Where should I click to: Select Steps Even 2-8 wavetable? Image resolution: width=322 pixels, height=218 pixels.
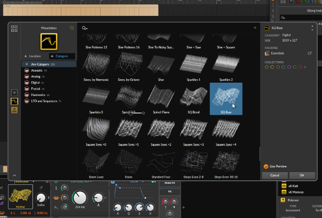click(194, 164)
